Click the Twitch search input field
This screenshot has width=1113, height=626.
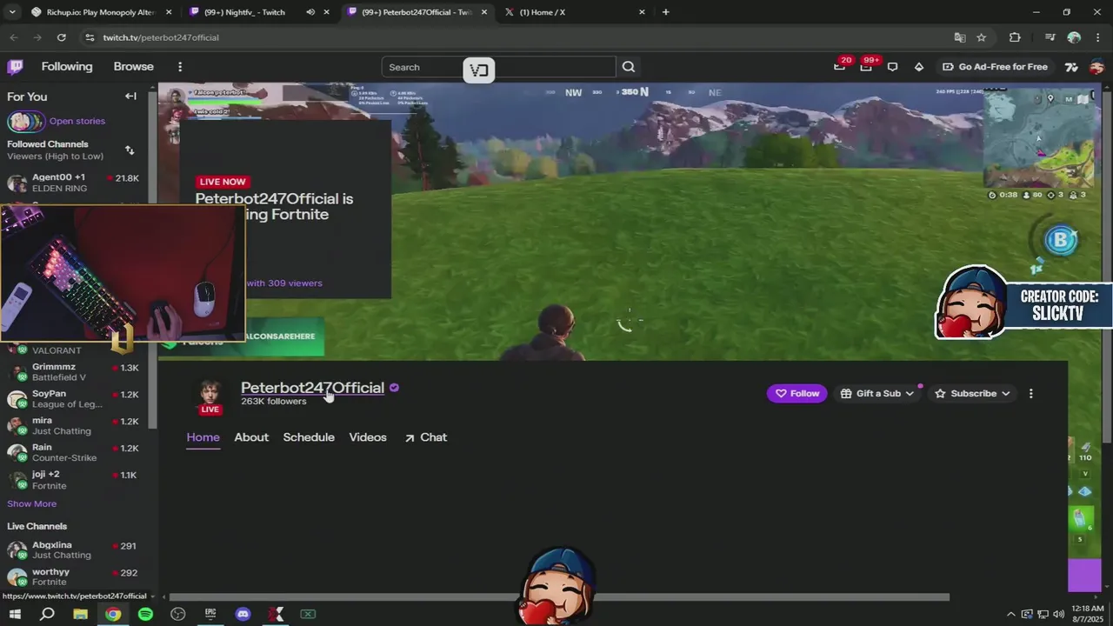tap(498, 67)
